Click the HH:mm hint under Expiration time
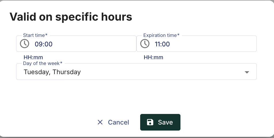The height and width of the screenshot is (138, 274). [x=153, y=57]
